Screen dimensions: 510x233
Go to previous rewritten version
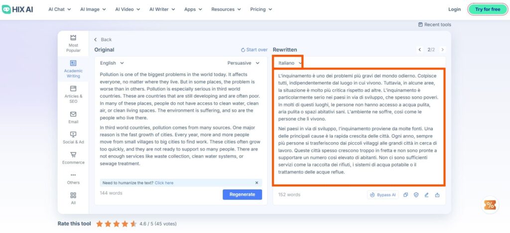[x=419, y=50]
